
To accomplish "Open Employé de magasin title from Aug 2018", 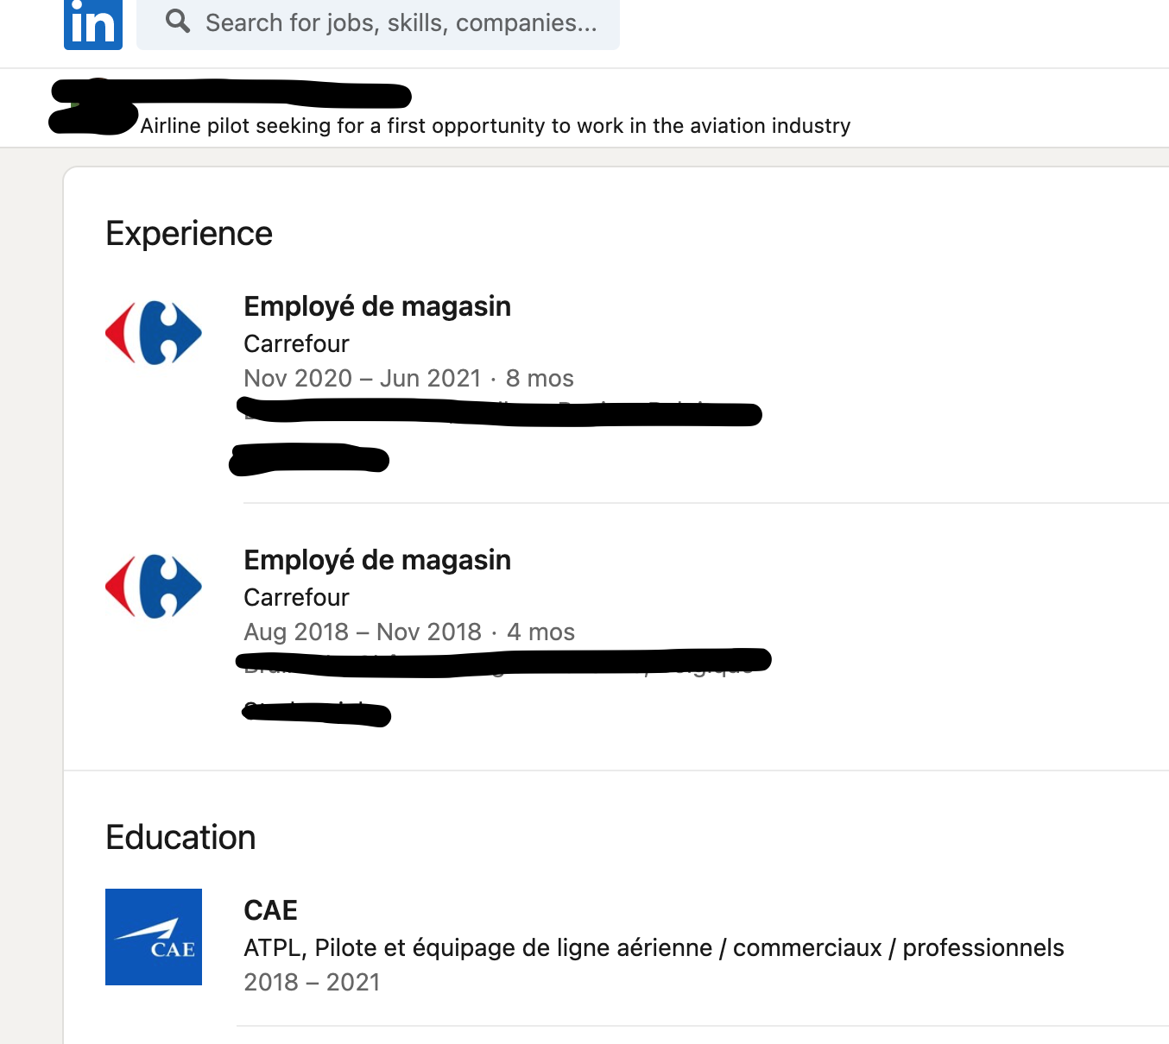I will (x=377, y=560).
